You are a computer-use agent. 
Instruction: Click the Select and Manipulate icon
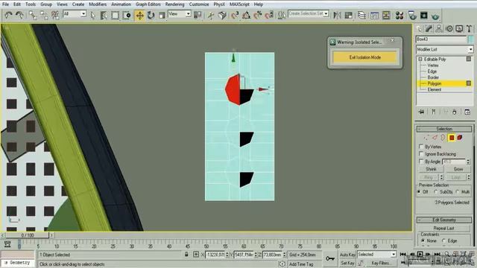(210, 15)
